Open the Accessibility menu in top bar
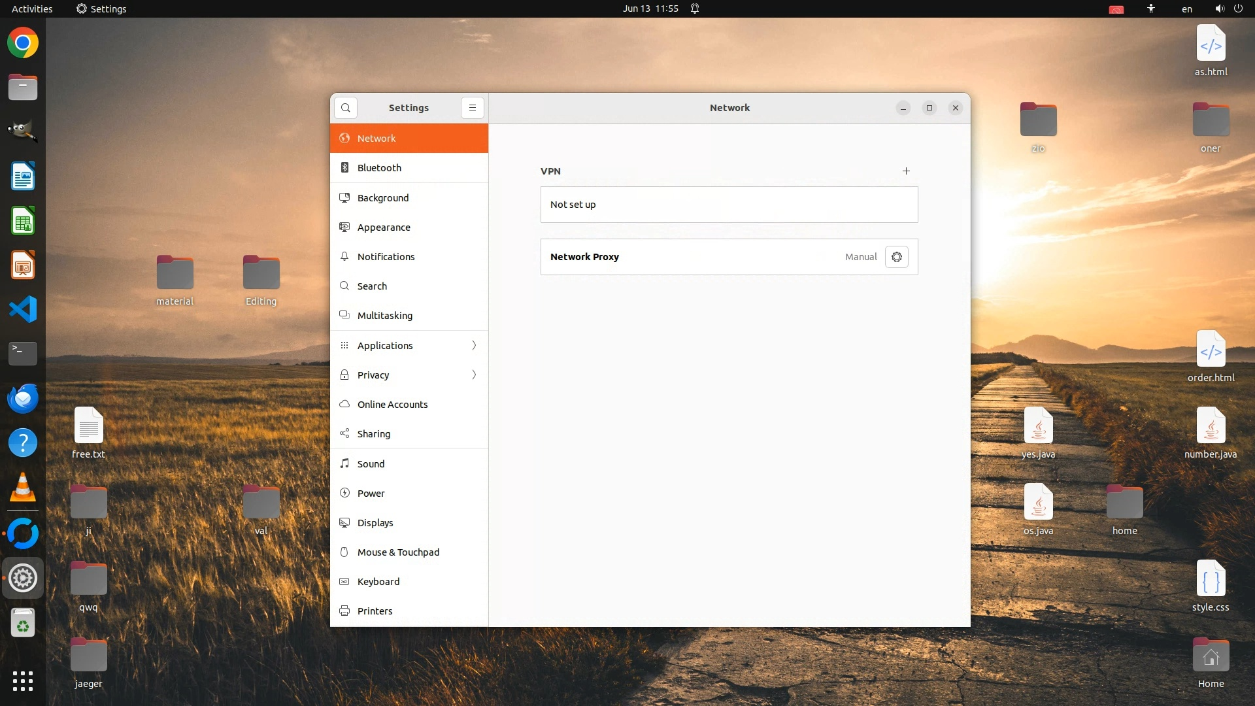 point(1150,9)
